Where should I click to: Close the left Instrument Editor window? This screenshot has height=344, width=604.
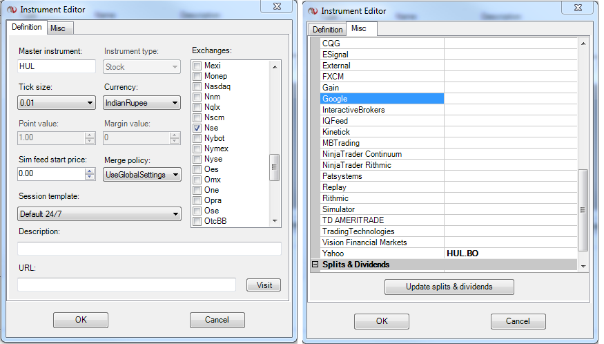[277, 6]
